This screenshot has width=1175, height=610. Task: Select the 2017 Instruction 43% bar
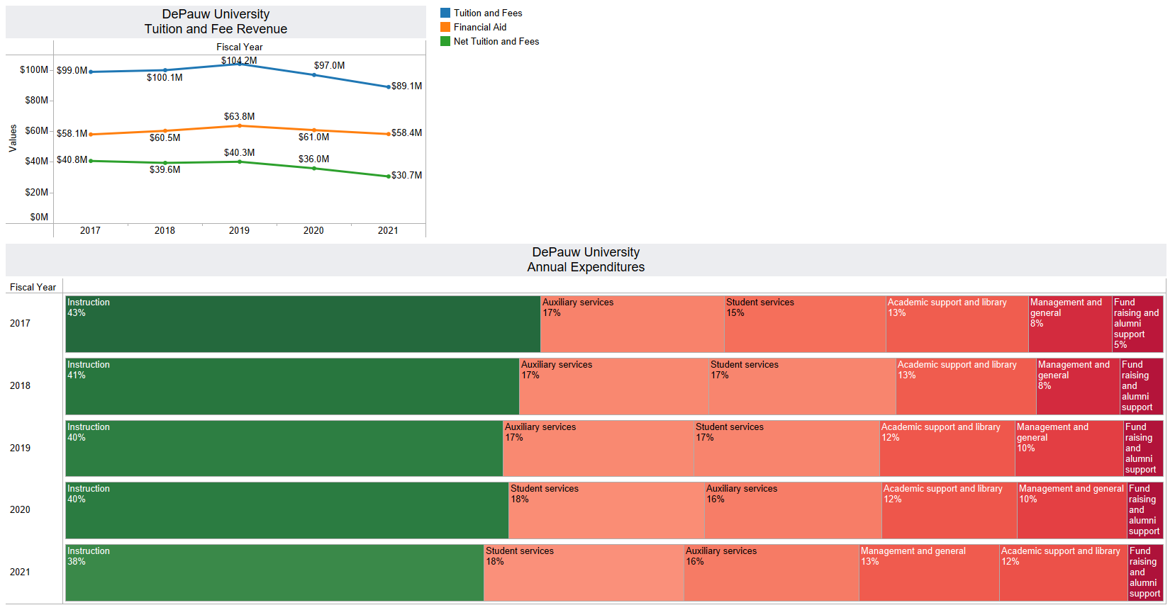point(303,324)
